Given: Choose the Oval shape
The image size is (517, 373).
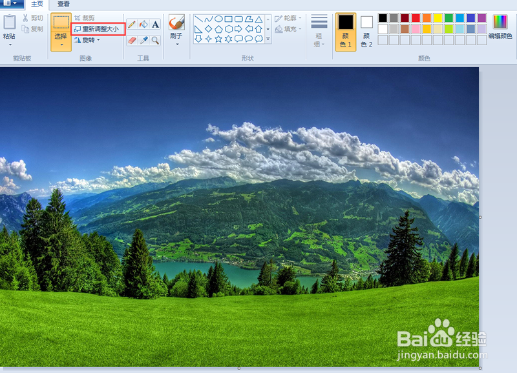Looking at the screenshot, I should (x=218, y=19).
